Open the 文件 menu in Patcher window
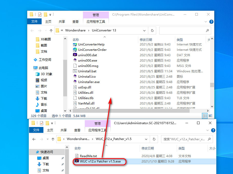The image size is (233, 174). (36, 130)
